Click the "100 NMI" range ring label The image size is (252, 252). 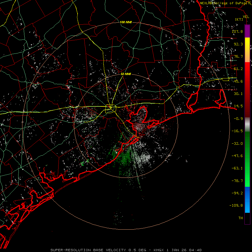pyautogui.click(x=126, y=22)
